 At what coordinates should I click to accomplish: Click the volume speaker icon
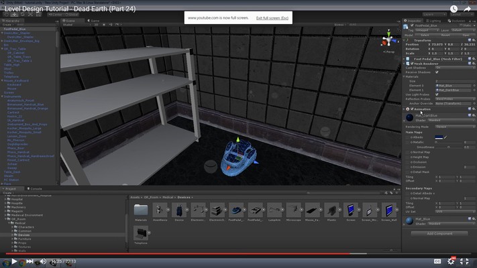tap(43, 261)
